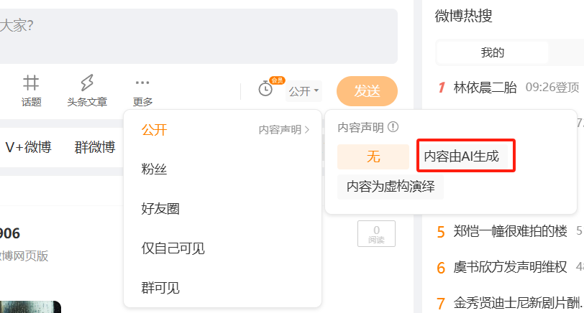
Task: Click the post text input area
Action: point(197,36)
